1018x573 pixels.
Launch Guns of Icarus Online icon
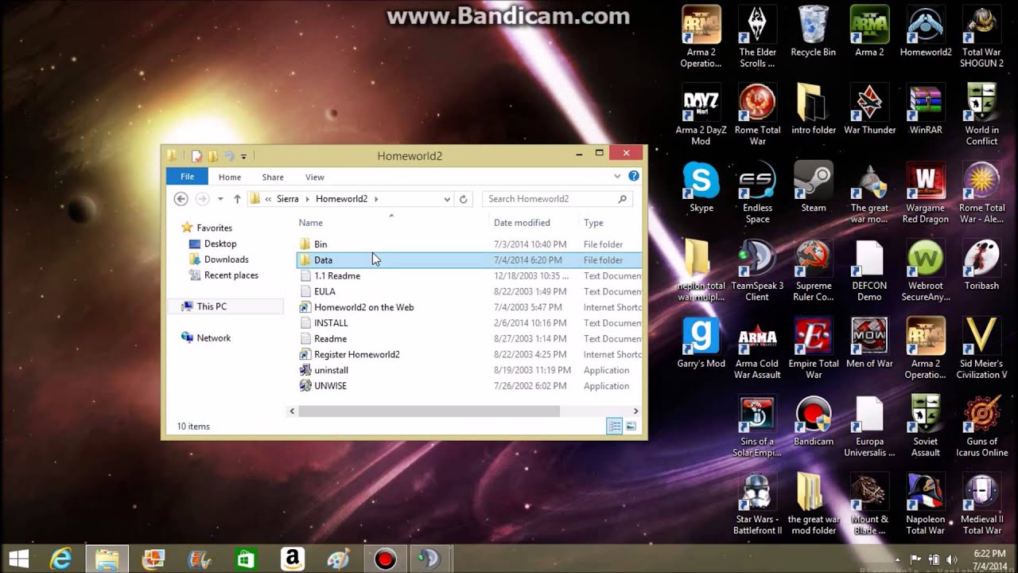pos(982,427)
